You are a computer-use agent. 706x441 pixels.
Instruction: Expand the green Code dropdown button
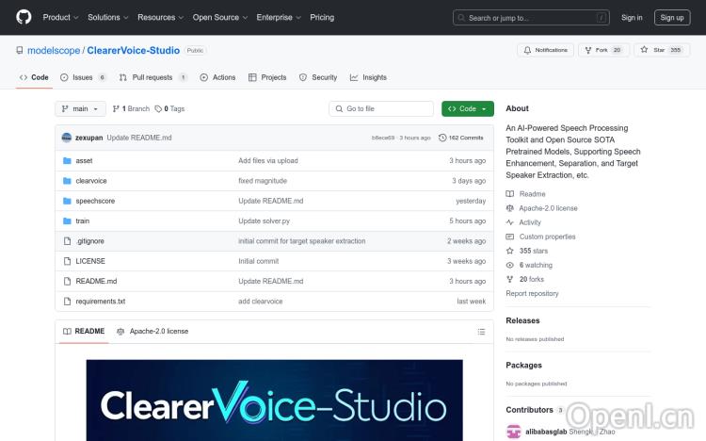[467, 109]
